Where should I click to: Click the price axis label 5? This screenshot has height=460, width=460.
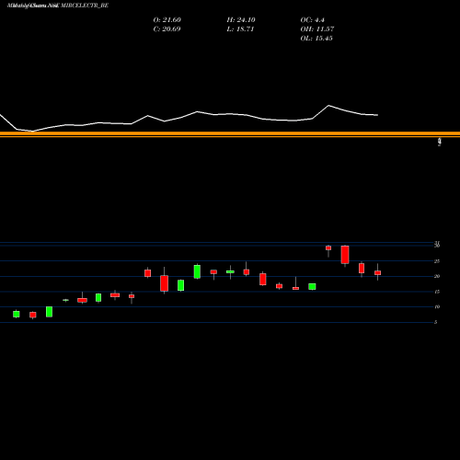[x=435, y=322]
